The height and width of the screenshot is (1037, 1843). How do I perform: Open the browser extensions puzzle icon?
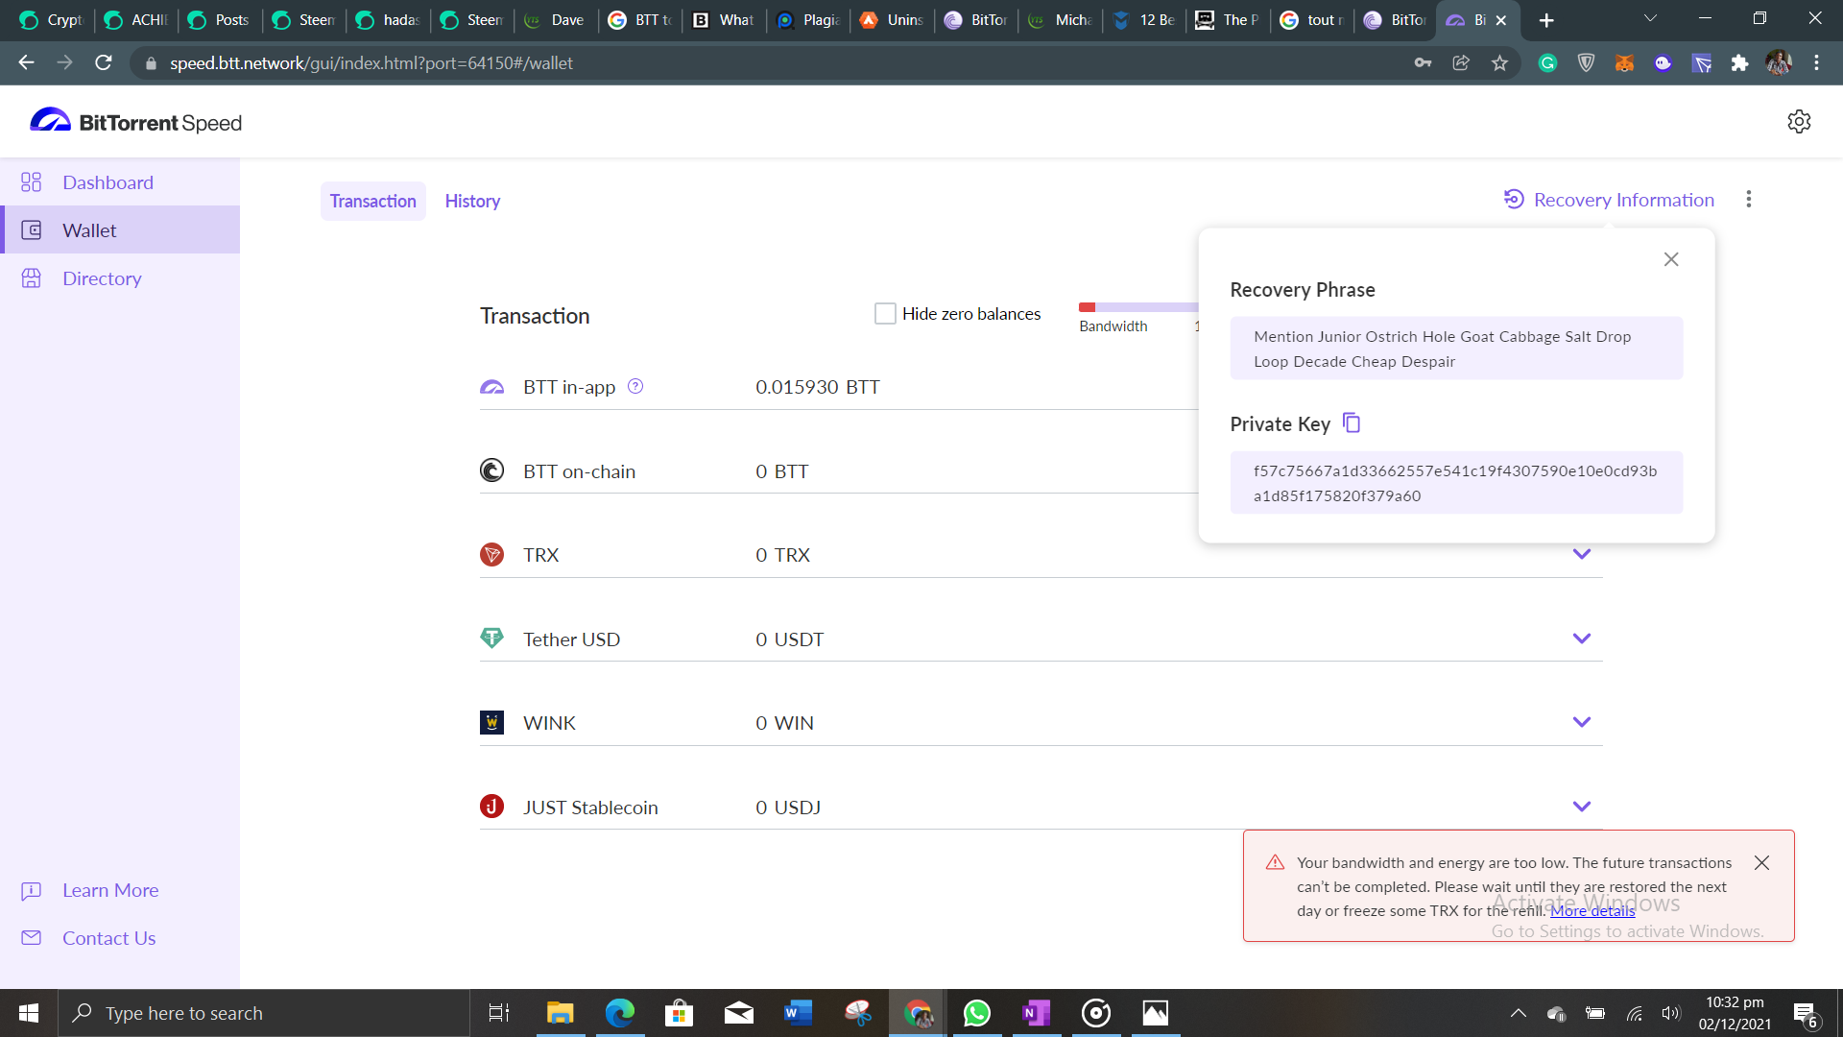click(x=1739, y=63)
